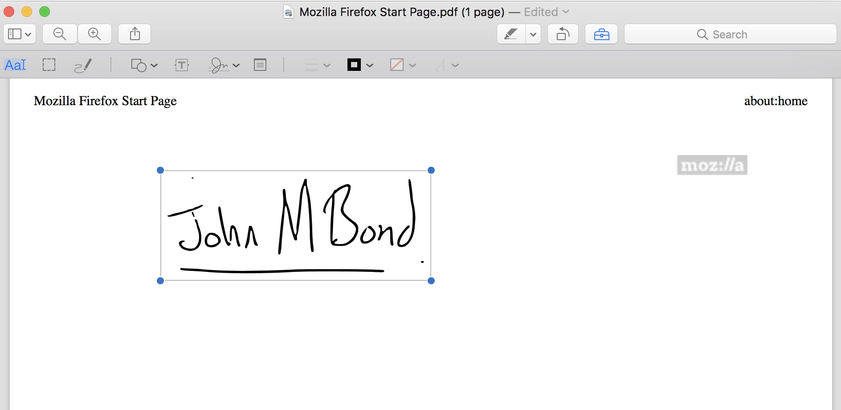Screen dimensions: 841x410
Task: Open the Border Color swatch
Action: 359,65
